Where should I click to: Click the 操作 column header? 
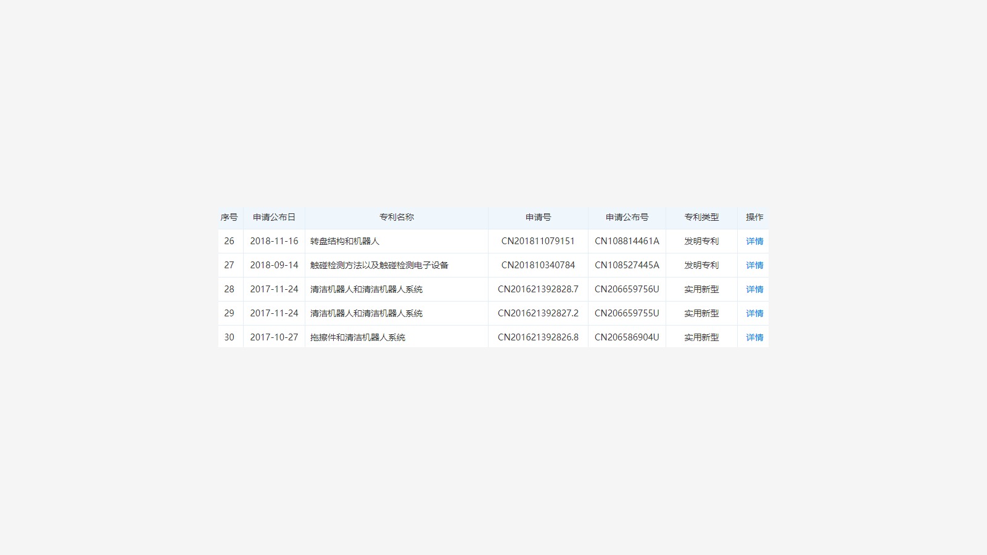coord(754,217)
